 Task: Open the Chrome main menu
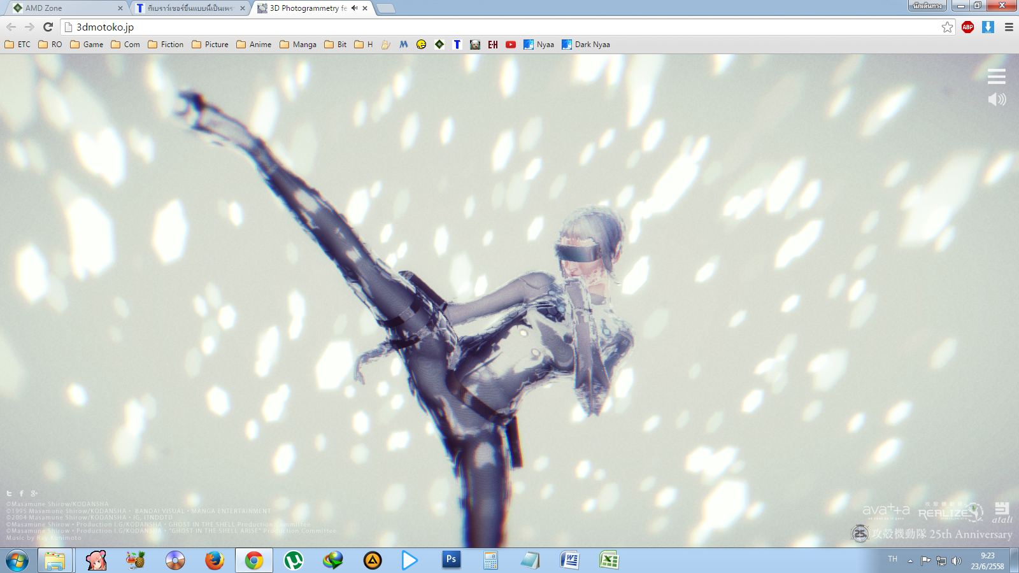click(x=1009, y=27)
